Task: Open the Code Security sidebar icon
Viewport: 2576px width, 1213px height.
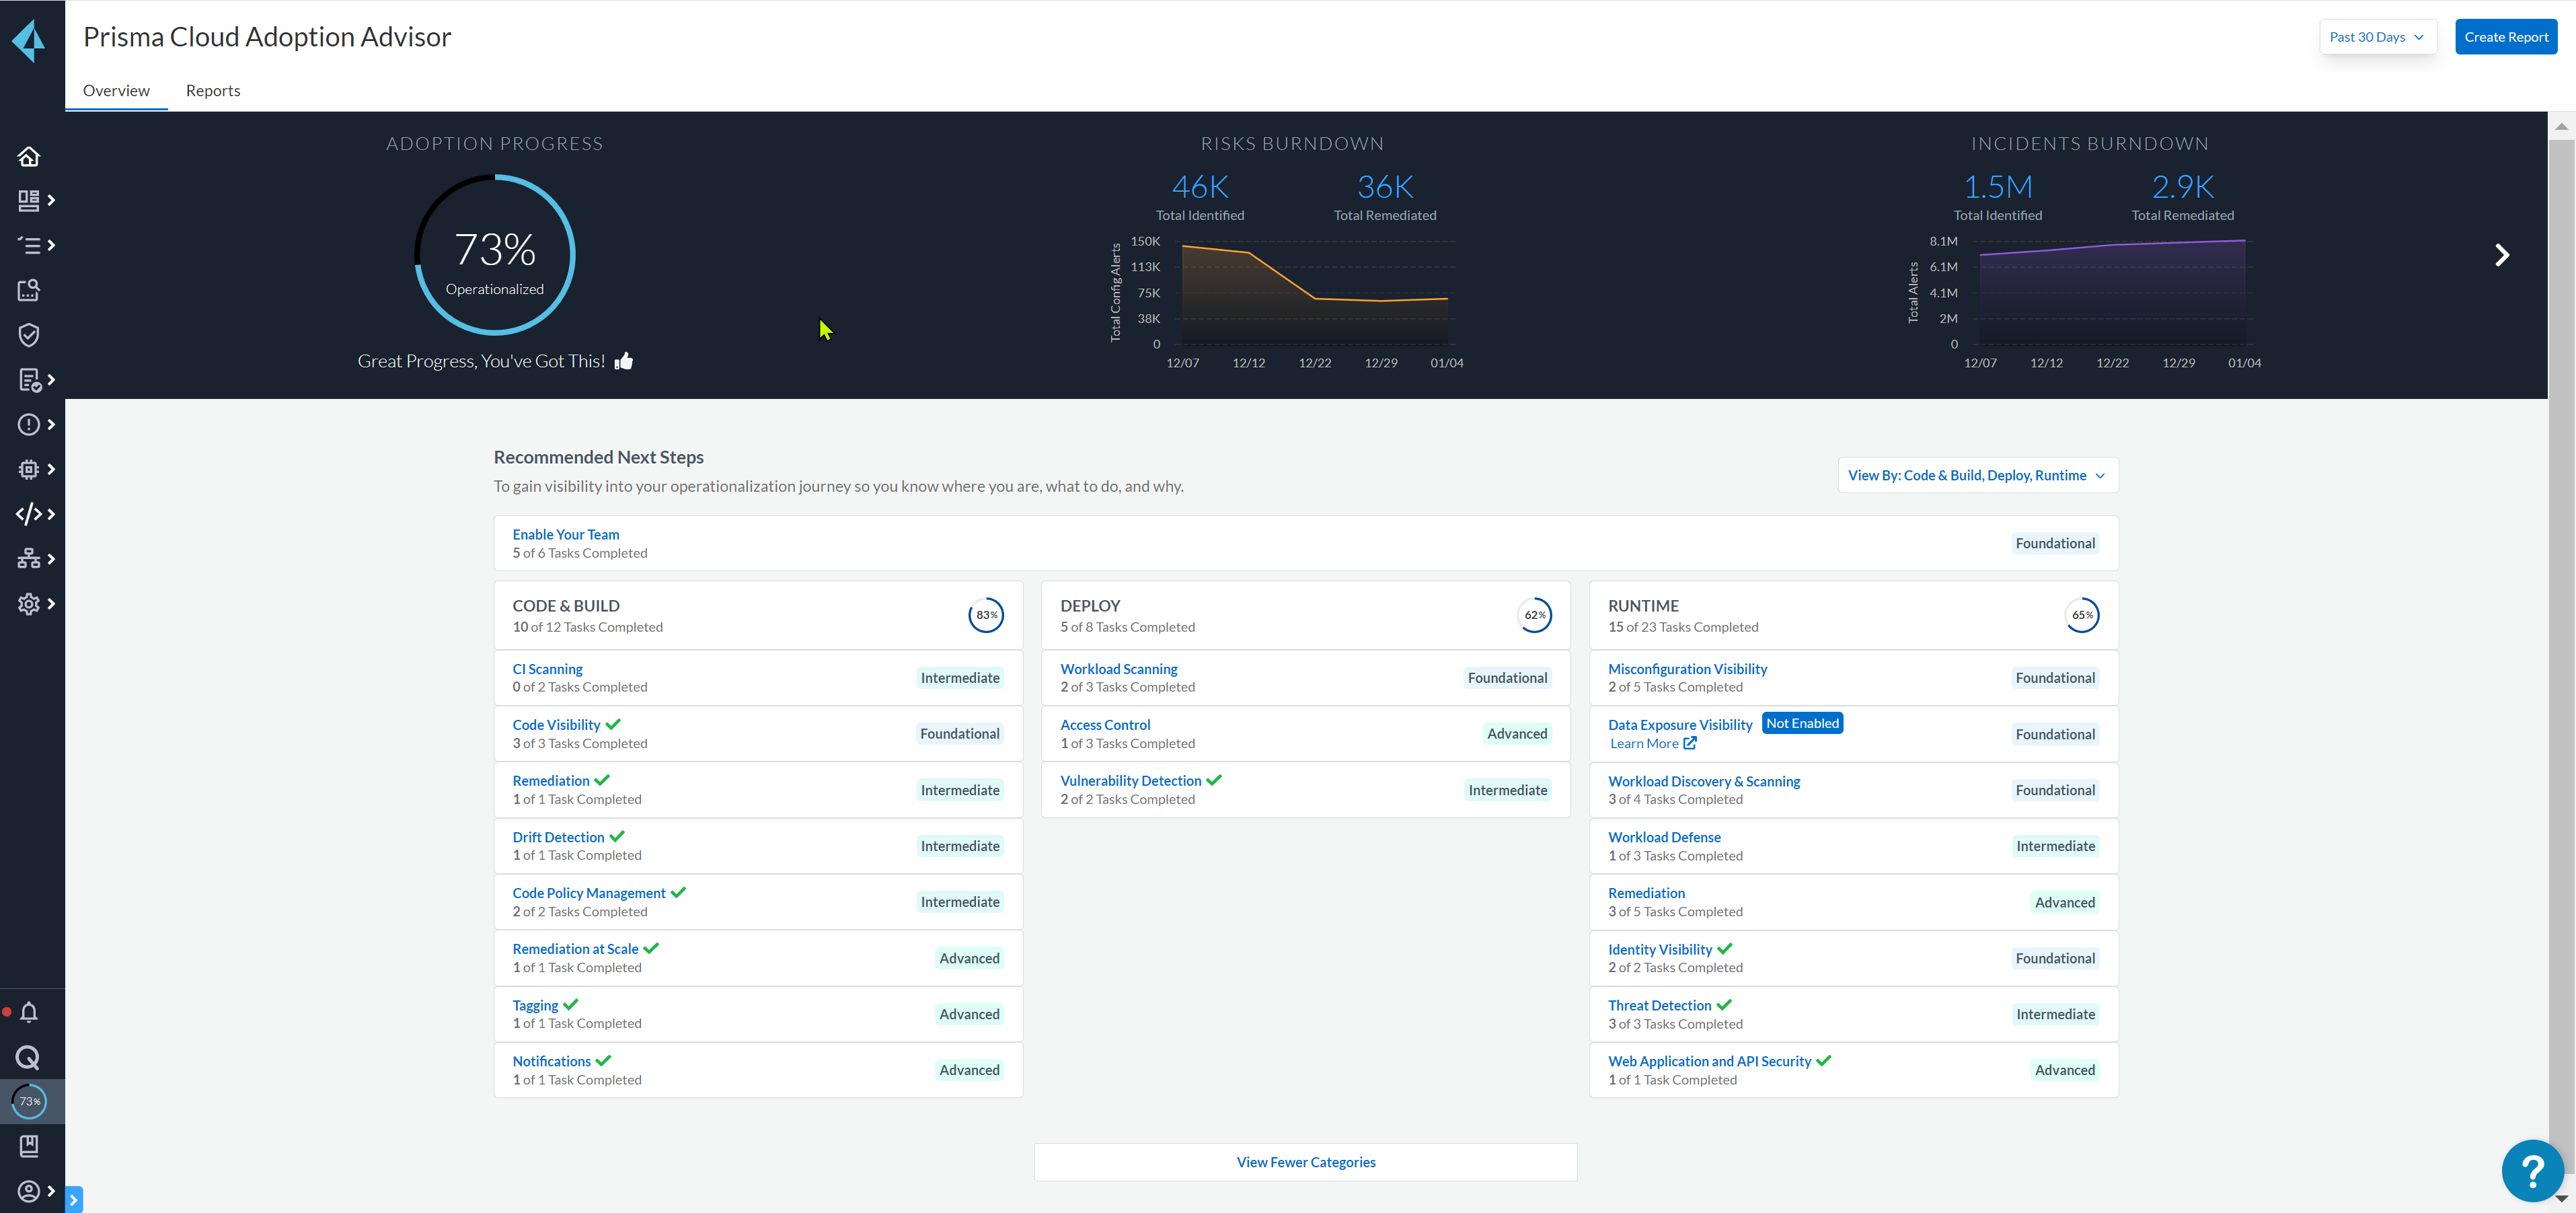Action: click(29, 514)
